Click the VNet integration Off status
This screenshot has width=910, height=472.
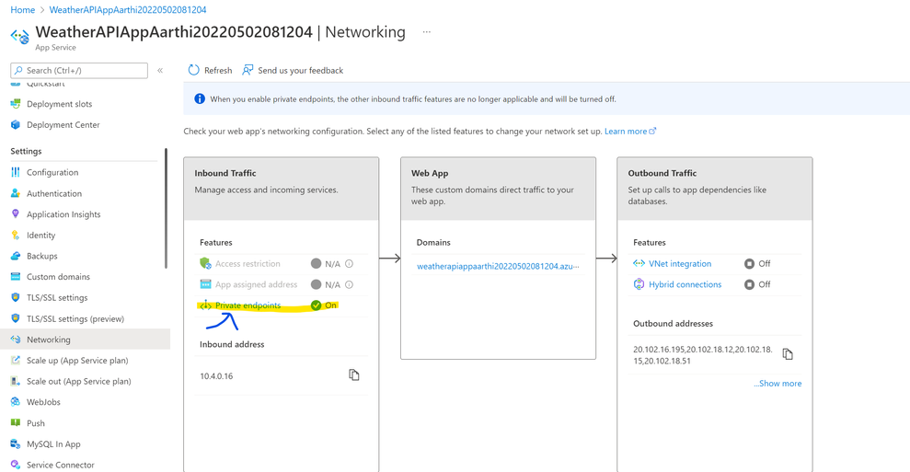coord(757,263)
